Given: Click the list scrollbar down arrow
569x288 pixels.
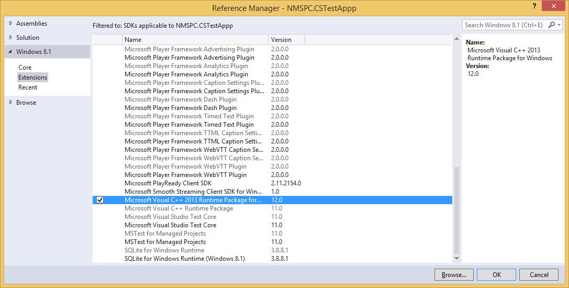Looking at the screenshot, I should pos(457,258).
